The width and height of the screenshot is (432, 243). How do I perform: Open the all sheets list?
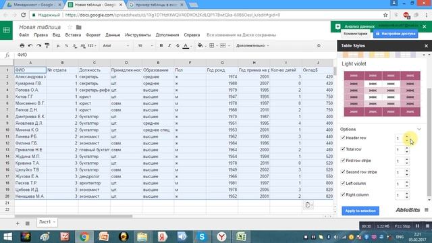click(x=27, y=223)
